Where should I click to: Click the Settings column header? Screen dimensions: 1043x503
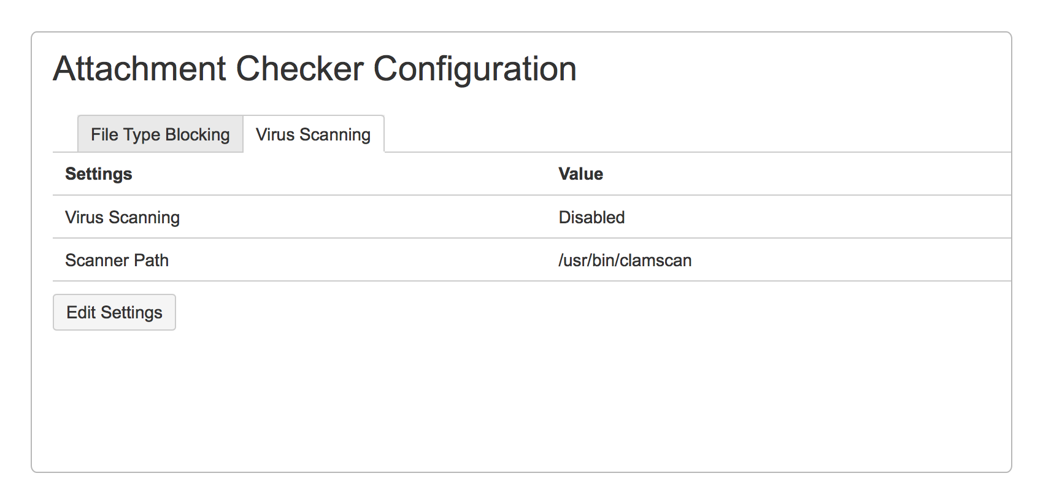point(98,174)
